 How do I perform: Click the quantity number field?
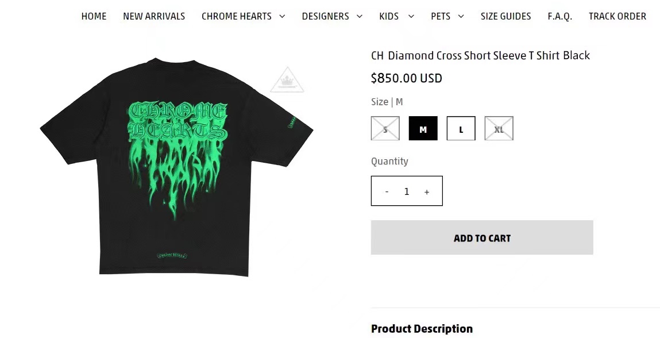click(x=407, y=191)
